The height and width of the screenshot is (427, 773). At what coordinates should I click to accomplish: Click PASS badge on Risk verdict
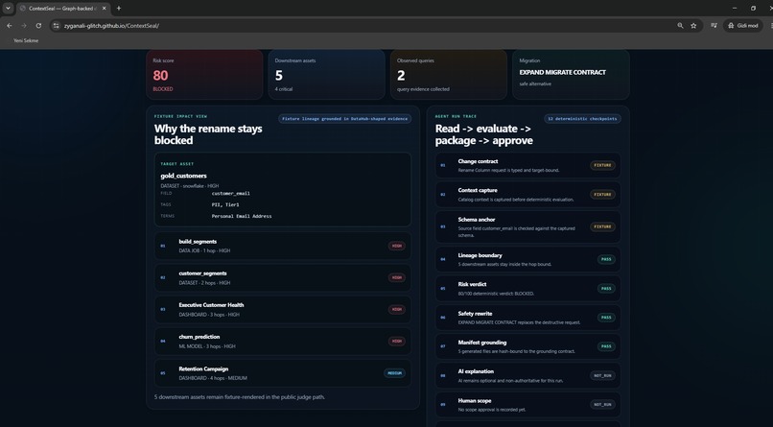point(606,289)
